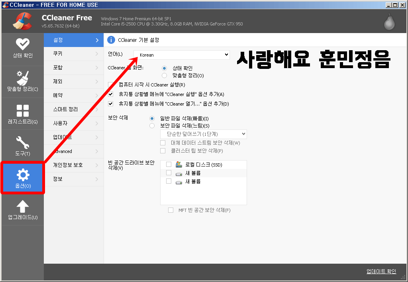Open the 옵션 options section
408x282 pixels.
(x=23, y=178)
